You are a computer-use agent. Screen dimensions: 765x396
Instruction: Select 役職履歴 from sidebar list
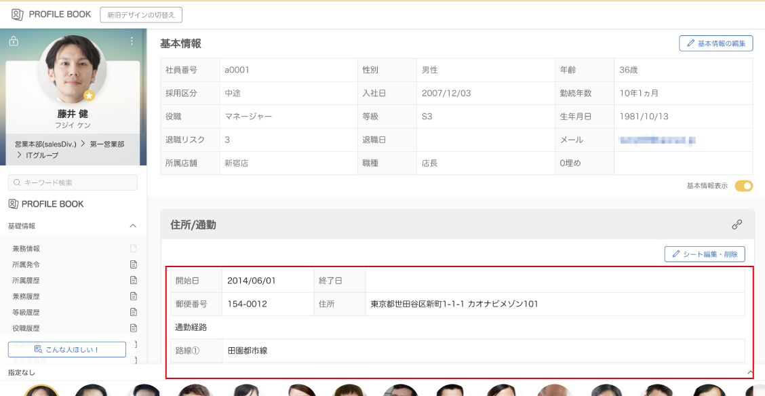pos(26,328)
